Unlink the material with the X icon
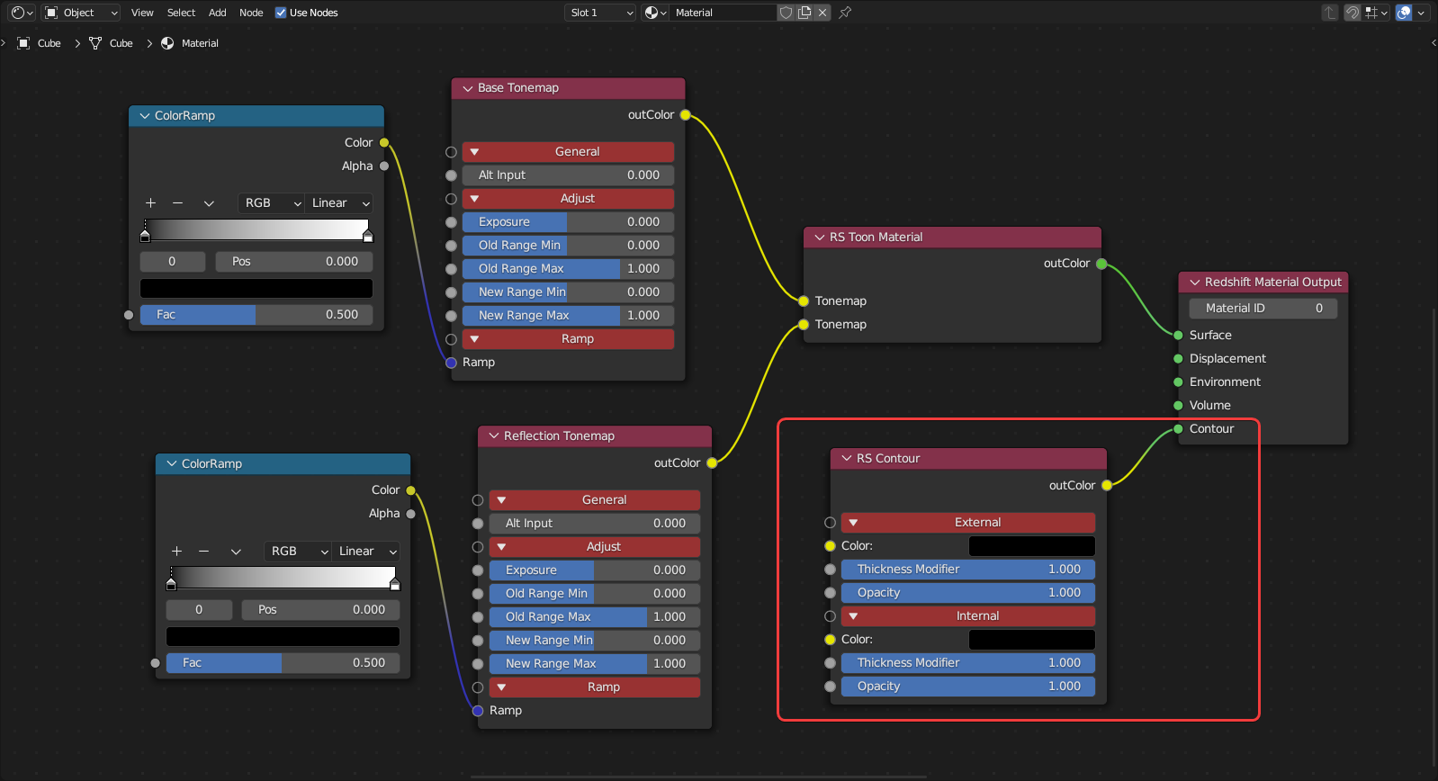This screenshot has width=1438, height=781. [822, 13]
